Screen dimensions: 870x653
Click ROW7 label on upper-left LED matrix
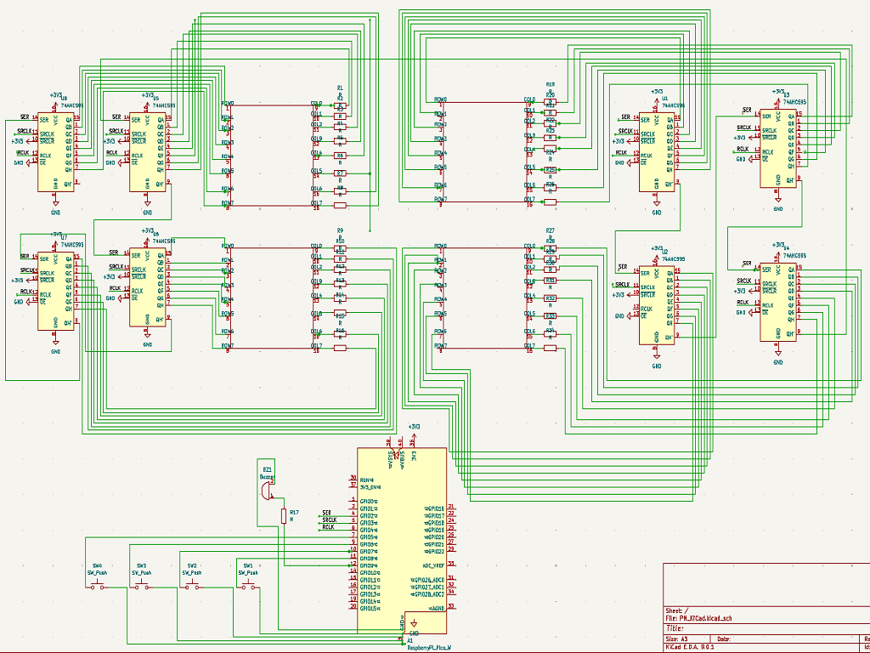point(228,203)
